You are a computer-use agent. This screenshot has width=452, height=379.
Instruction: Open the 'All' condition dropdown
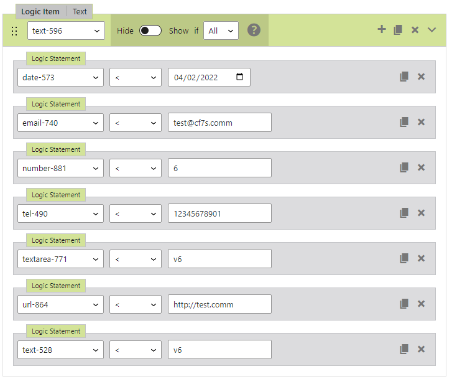pos(221,30)
